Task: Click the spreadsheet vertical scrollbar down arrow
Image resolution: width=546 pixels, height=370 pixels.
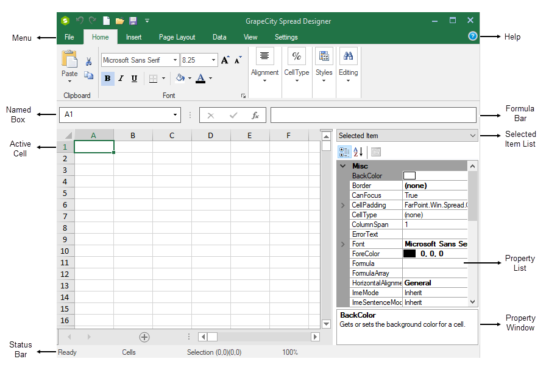Action: (326, 324)
